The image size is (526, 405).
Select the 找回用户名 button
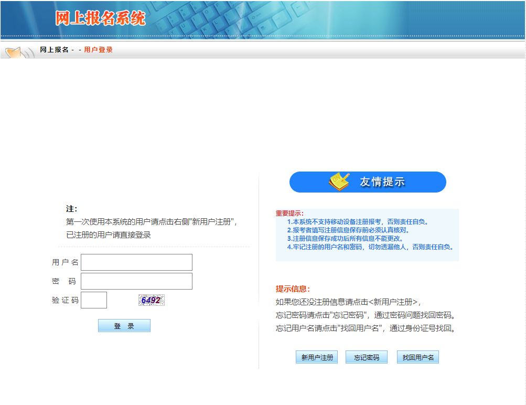coord(417,357)
